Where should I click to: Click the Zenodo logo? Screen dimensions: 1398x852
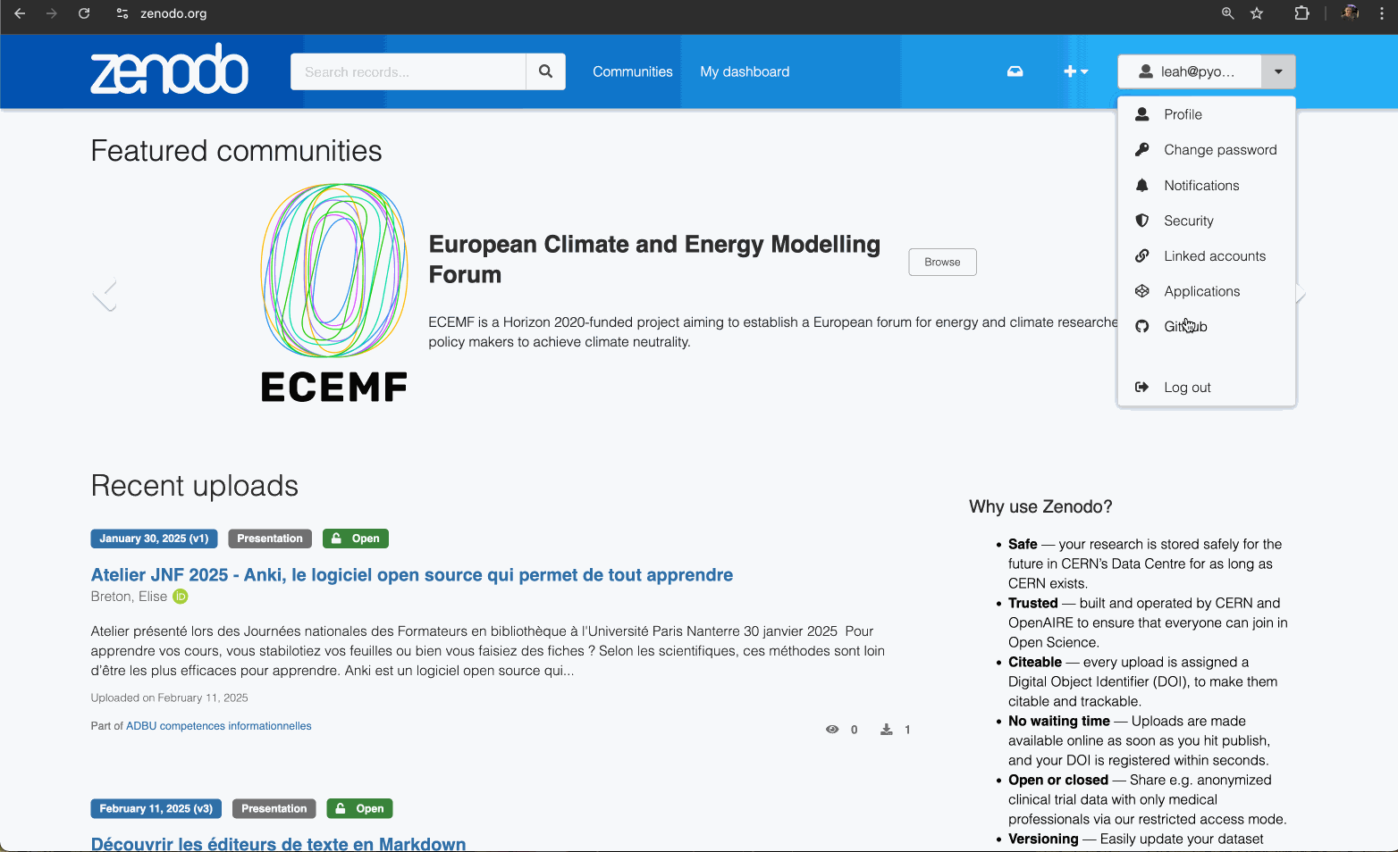coord(169,70)
